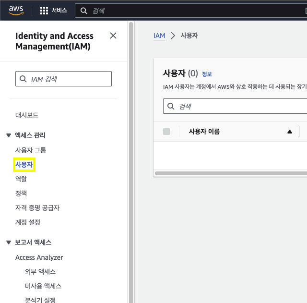The height and width of the screenshot is (303, 307).
Task: Toggle the select-all checkbox in users table
Action: (166, 132)
